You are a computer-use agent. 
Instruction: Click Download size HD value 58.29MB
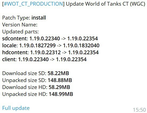click(59, 87)
